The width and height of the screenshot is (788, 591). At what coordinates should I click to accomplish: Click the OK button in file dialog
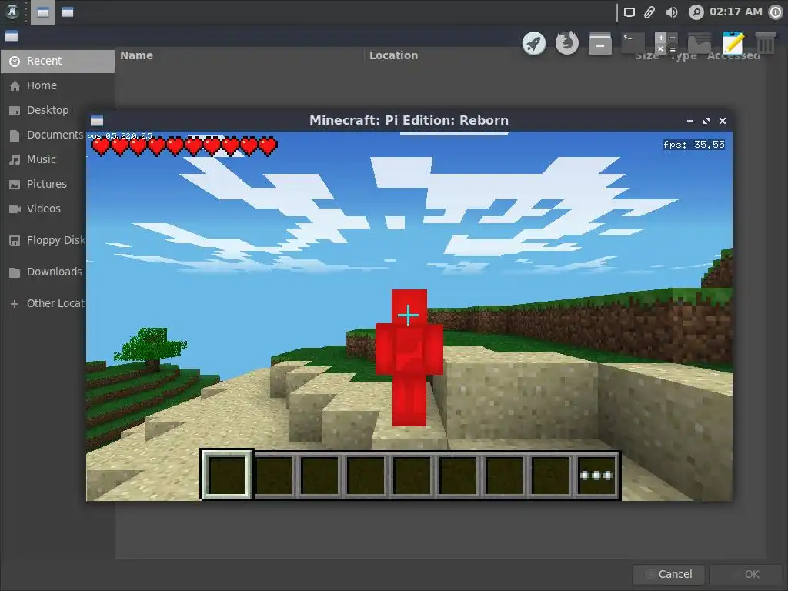(746, 574)
